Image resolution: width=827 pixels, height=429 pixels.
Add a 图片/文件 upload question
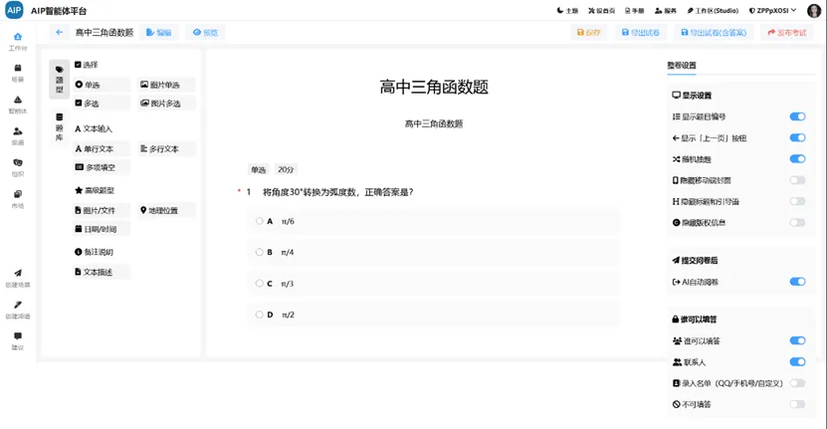pos(102,210)
